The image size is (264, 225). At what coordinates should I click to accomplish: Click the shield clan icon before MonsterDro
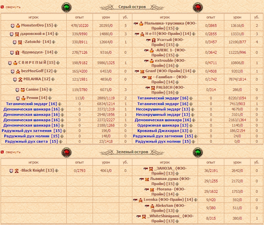tap(13, 26)
